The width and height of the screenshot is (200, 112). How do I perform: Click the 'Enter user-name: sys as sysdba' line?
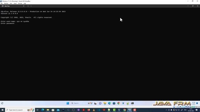click(x=15, y=21)
